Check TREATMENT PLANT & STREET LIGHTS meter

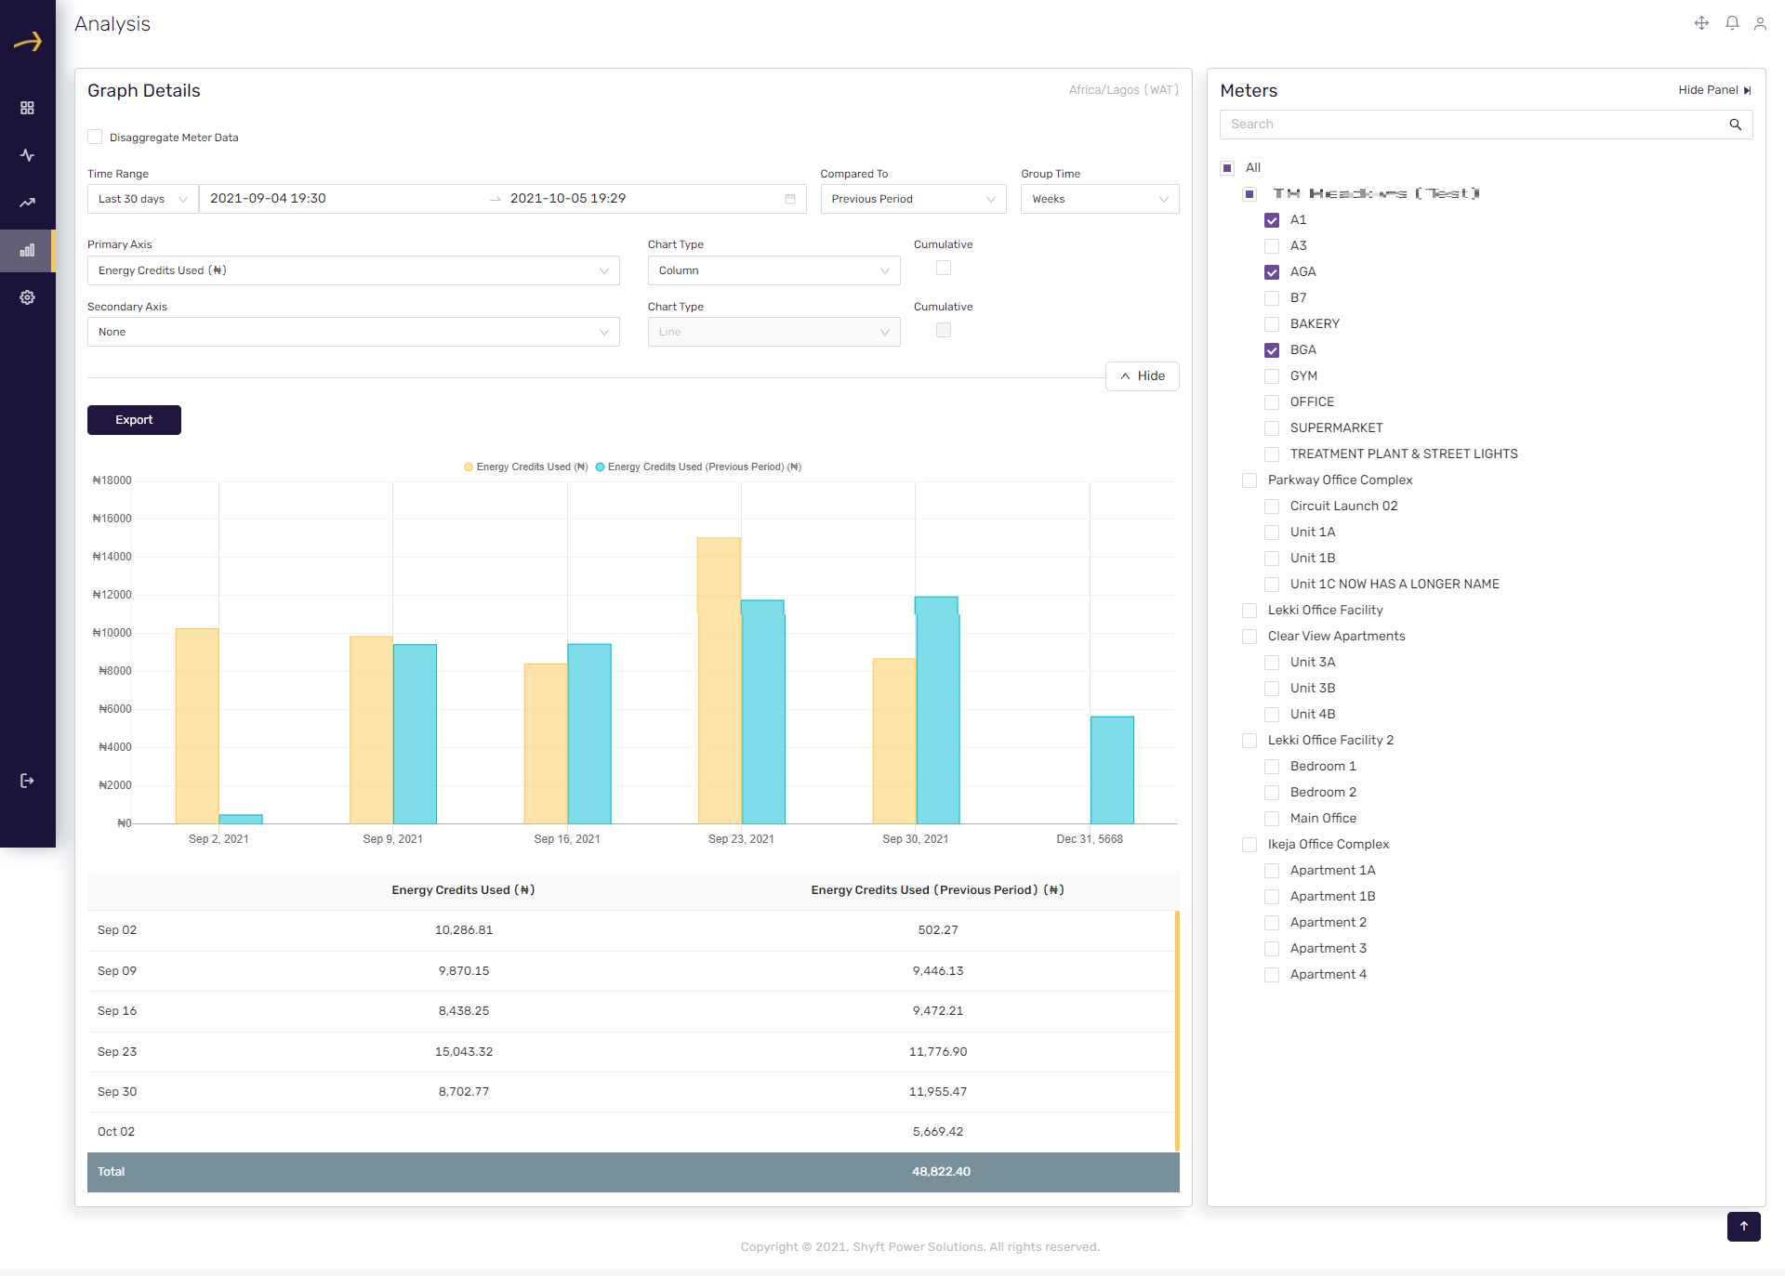(1272, 454)
